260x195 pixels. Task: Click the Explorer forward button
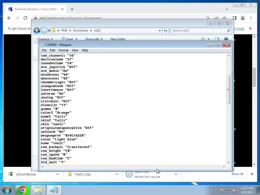point(44,30)
